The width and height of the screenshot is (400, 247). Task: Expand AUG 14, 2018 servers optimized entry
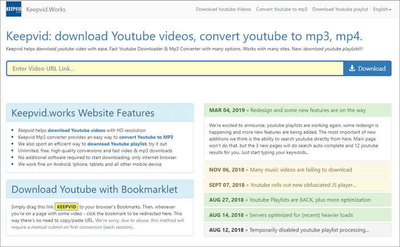coord(286,215)
